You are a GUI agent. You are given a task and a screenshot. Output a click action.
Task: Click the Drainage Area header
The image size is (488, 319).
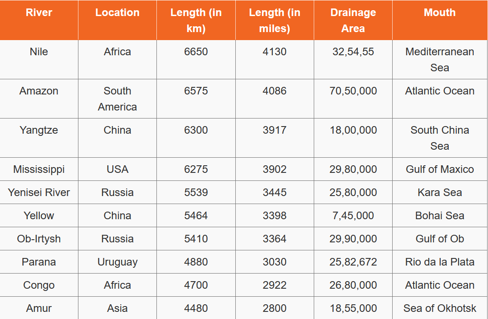click(x=353, y=20)
